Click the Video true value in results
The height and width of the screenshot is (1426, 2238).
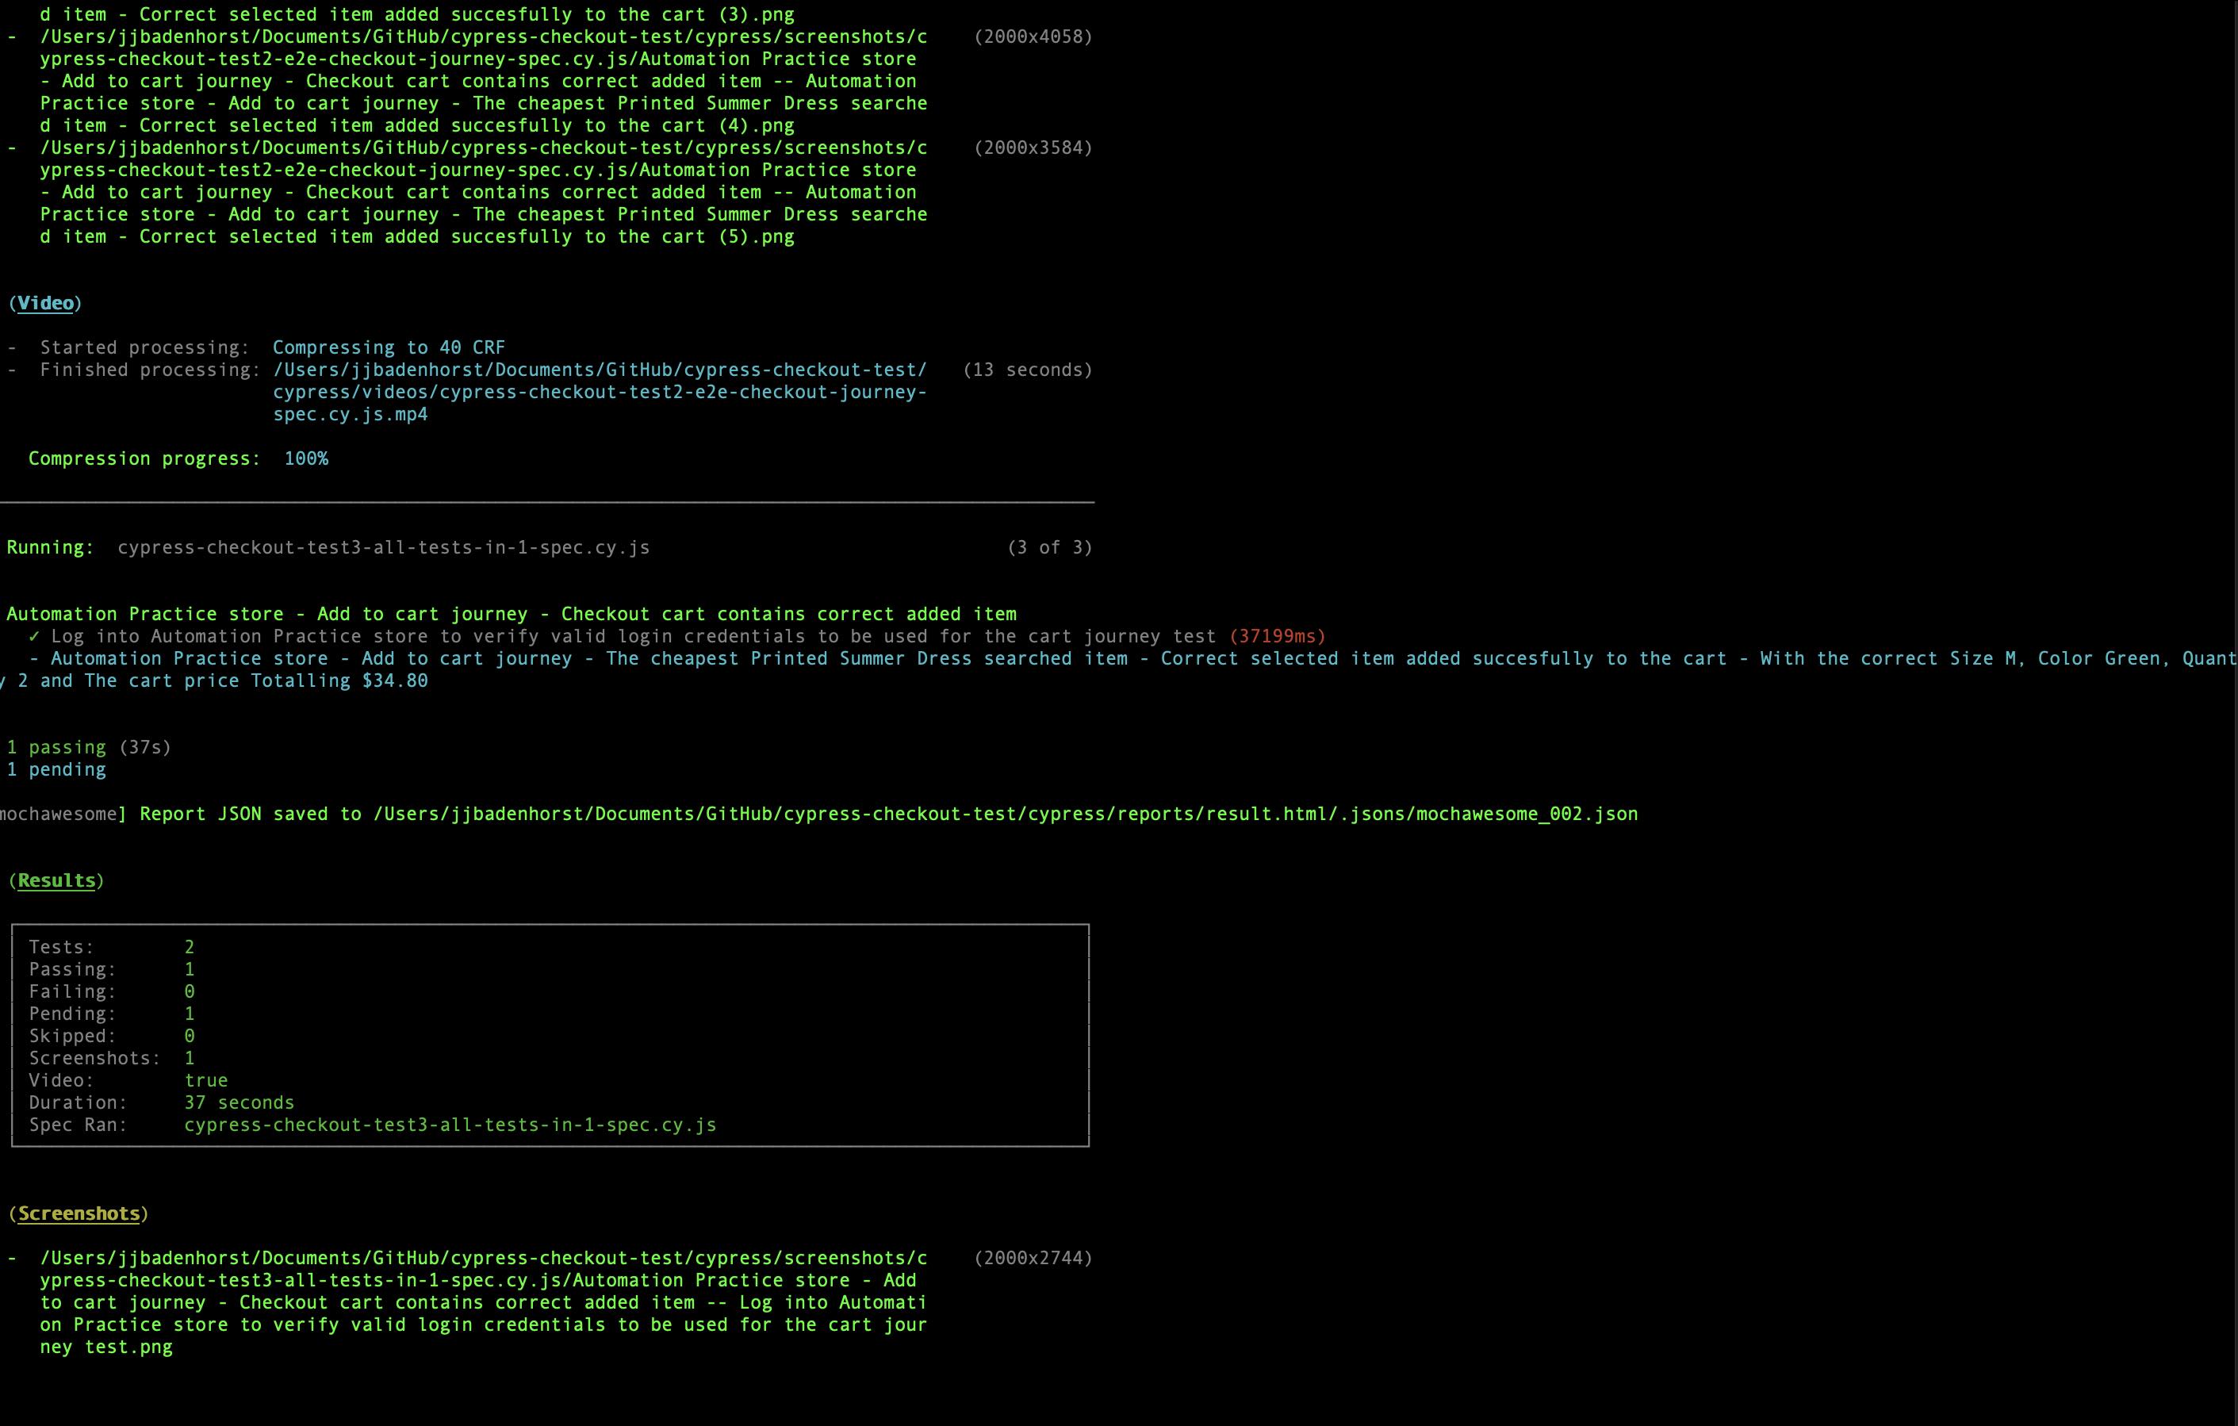coord(205,1080)
